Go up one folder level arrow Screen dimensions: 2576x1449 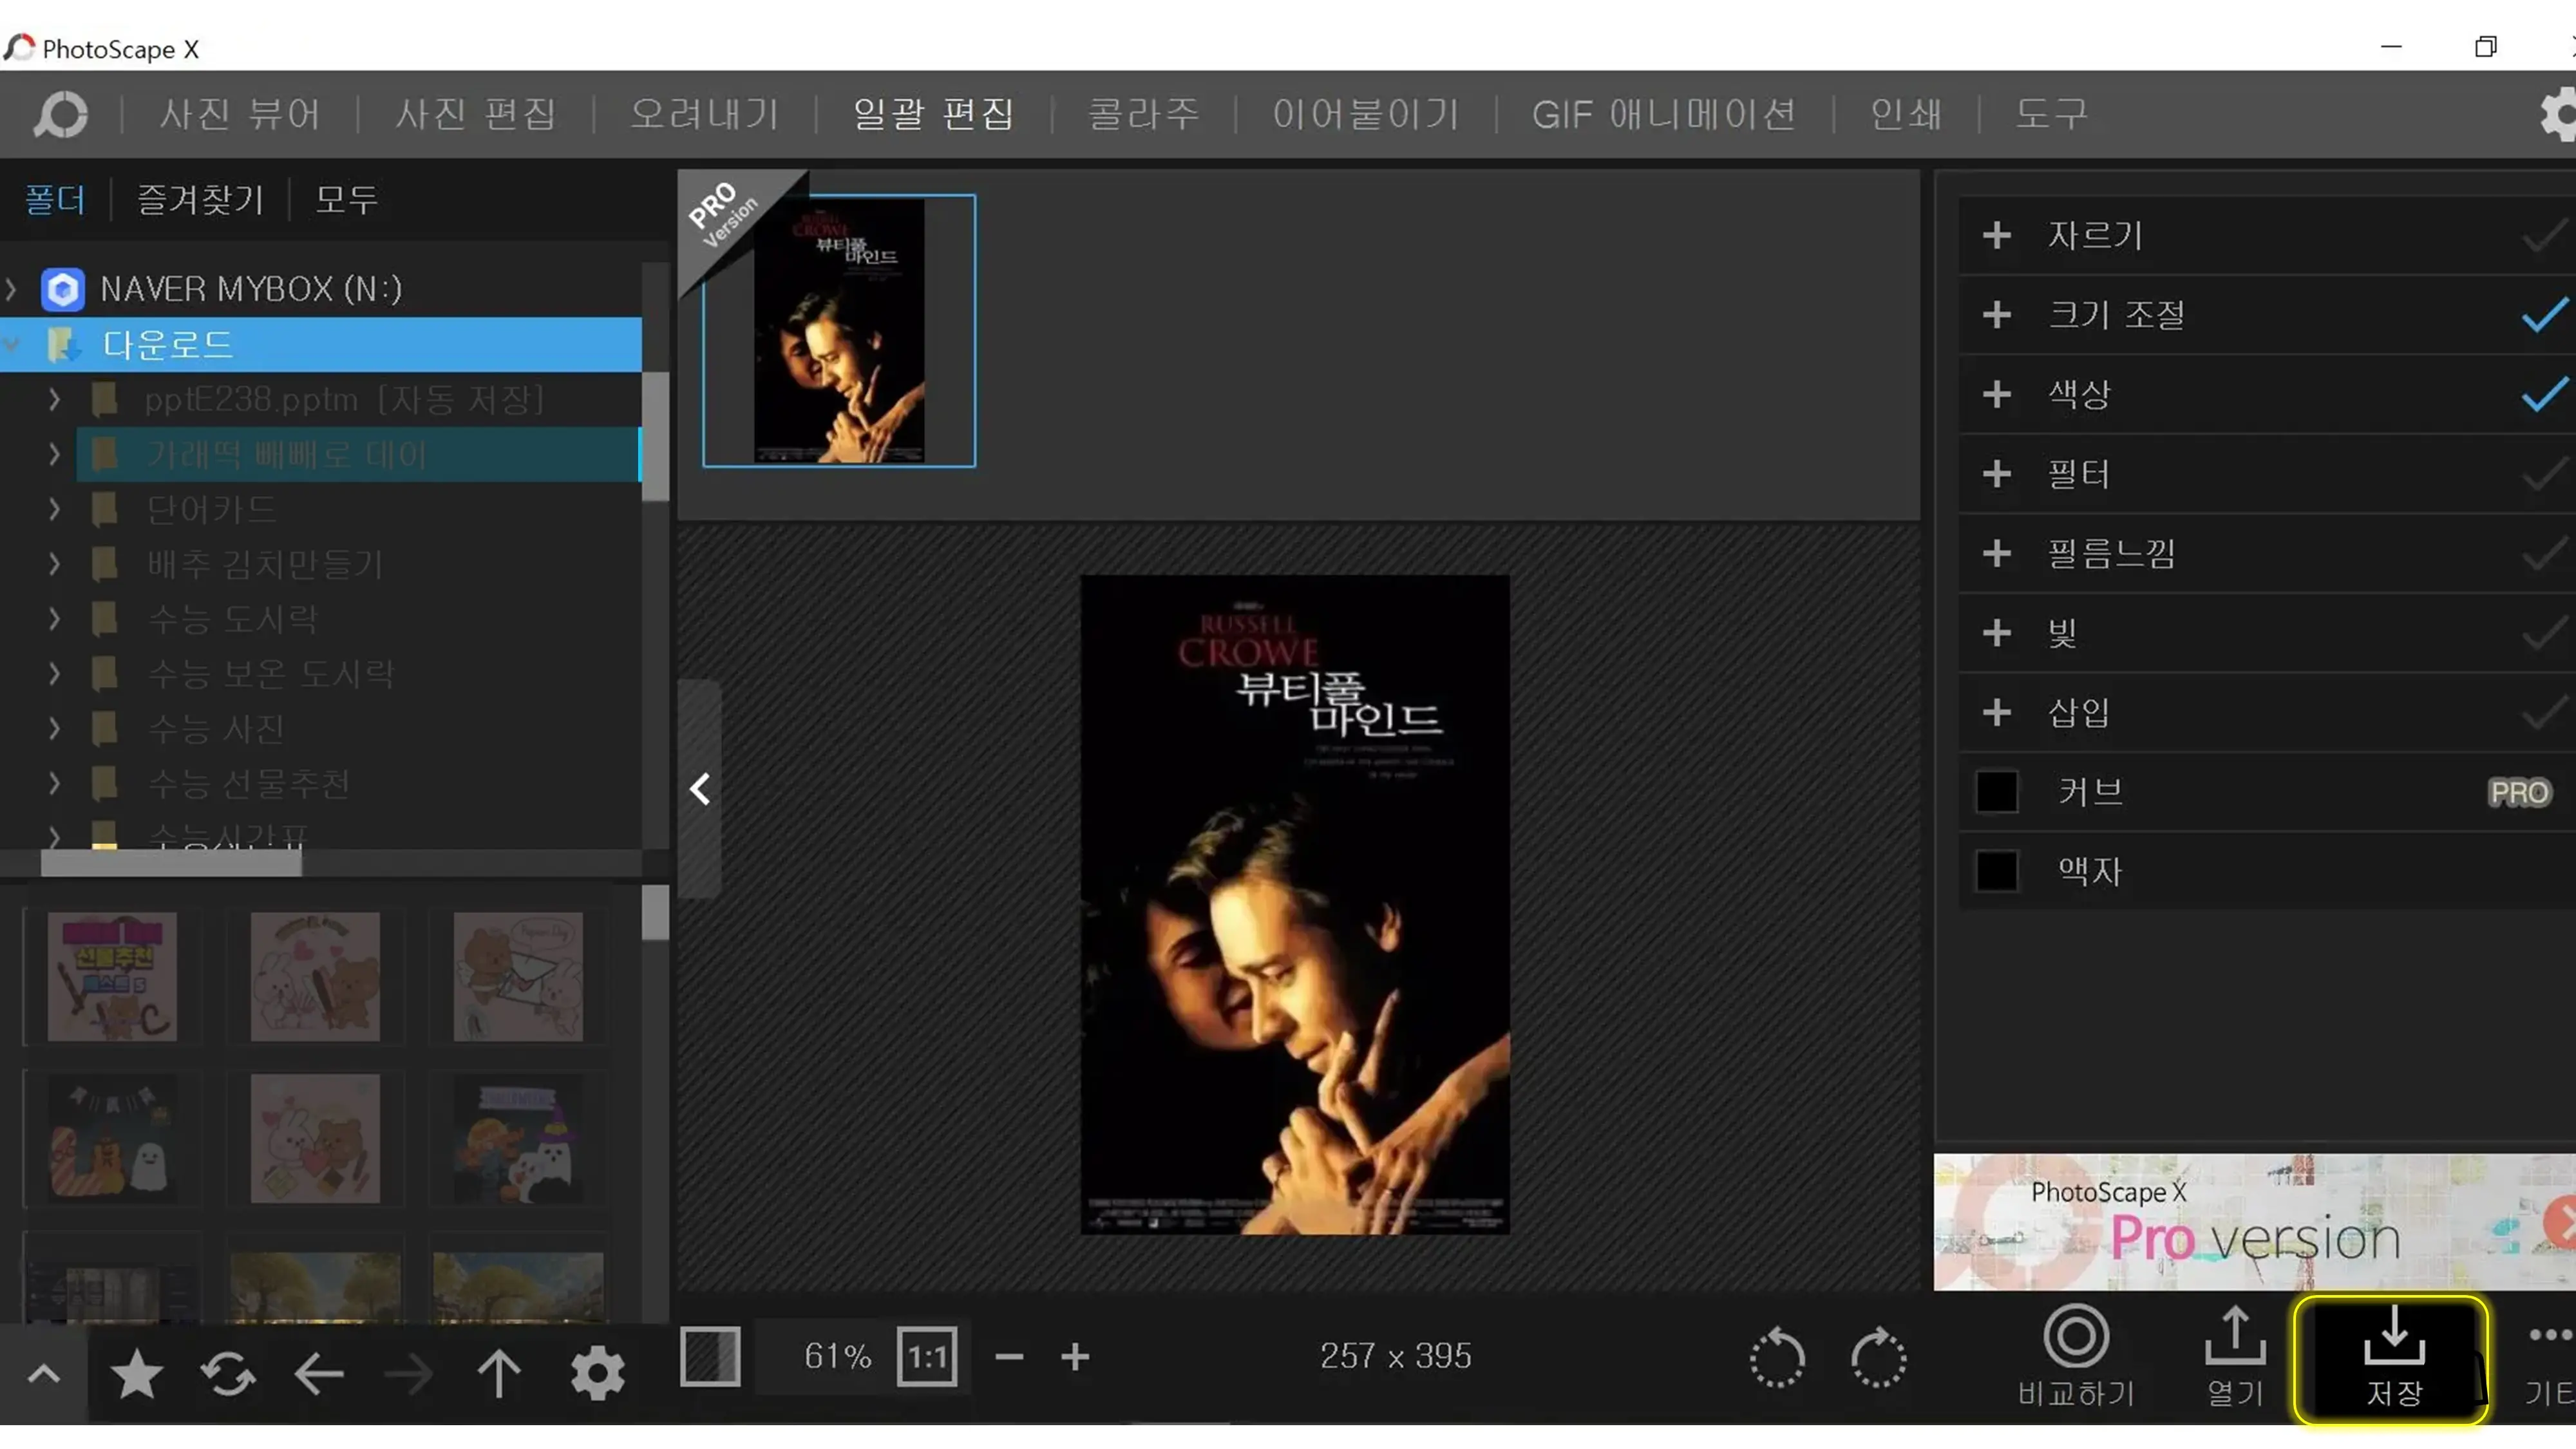[x=498, y=1374]
